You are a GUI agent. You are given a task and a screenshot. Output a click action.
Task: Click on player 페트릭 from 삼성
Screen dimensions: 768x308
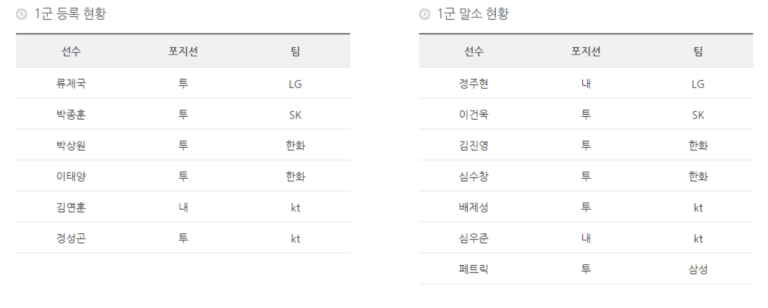(474, 269)
